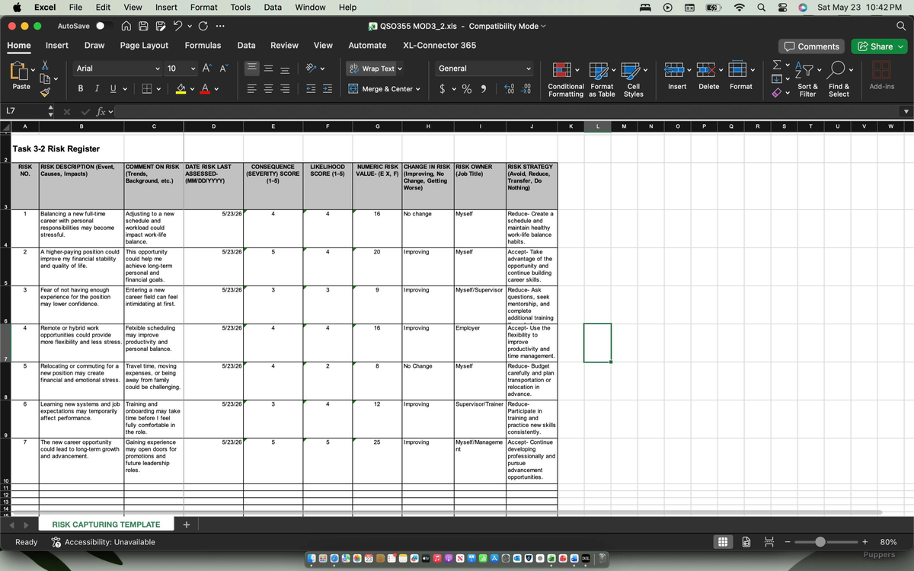The height and width of the screenshot is (571, 914).
Task: Click the Borders grid icon
Action: pos(146,89)
